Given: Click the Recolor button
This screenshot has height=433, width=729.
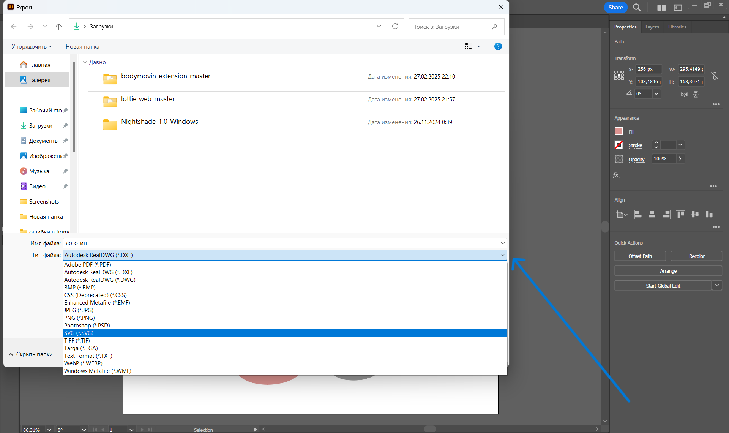Looking at the screenshot, I should tap(696, 256).
